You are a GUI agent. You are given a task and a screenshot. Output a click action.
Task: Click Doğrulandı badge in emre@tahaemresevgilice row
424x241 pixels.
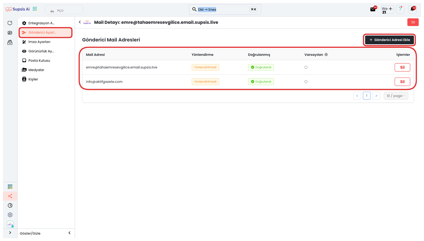click(261, 67)
